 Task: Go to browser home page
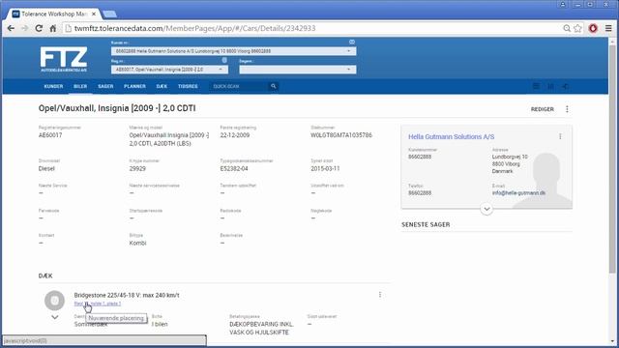pyautogui.click(x=53, y=28)
